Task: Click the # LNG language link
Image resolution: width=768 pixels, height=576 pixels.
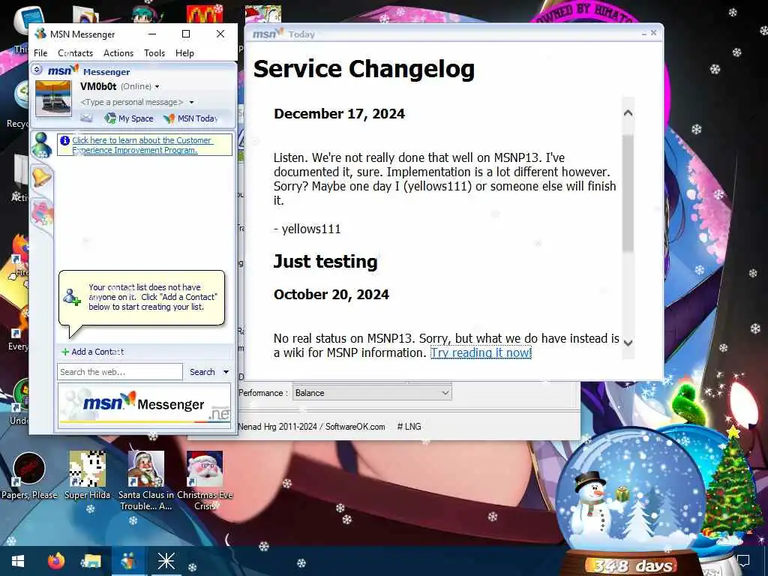Action: [x=409, y=427]
